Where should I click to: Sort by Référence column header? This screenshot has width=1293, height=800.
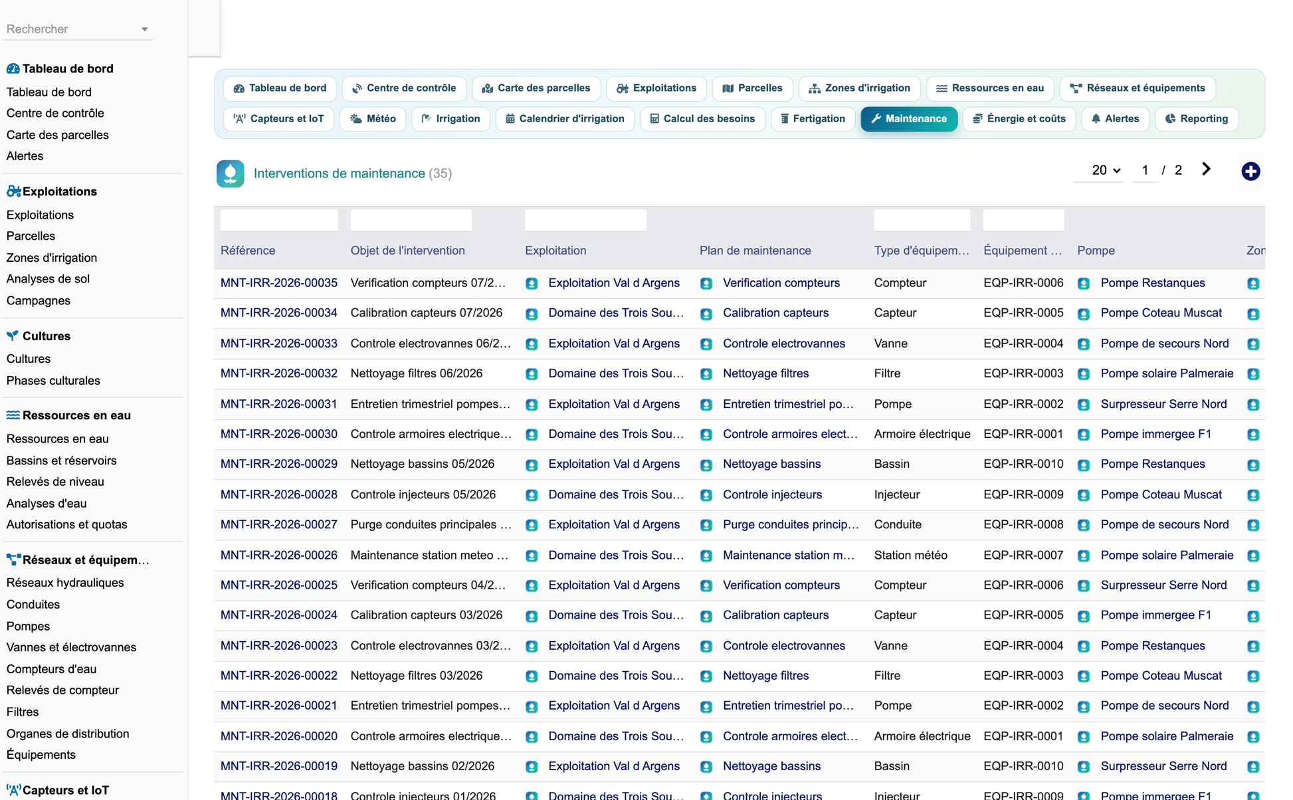tap(248, 250)
